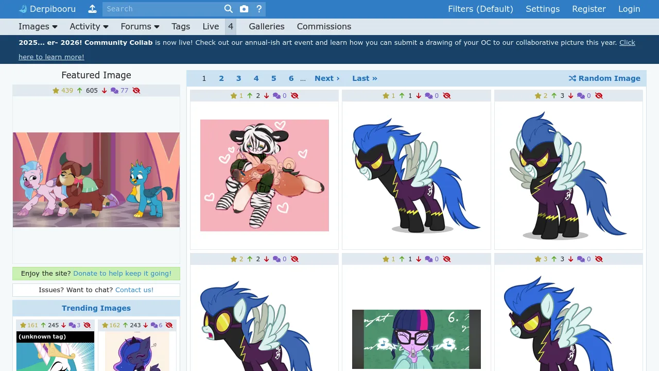
Task: Click the Random Image shuffle link
Action: 604,78
